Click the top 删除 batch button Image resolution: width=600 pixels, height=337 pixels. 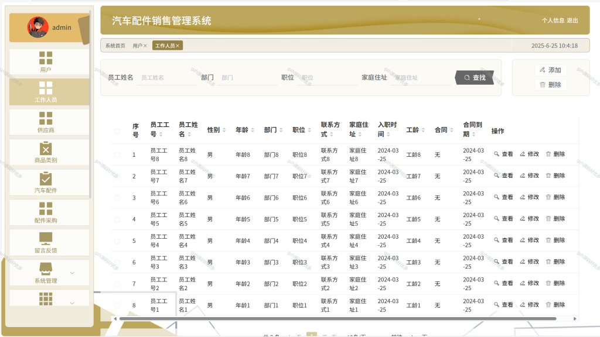coord(550,85)
